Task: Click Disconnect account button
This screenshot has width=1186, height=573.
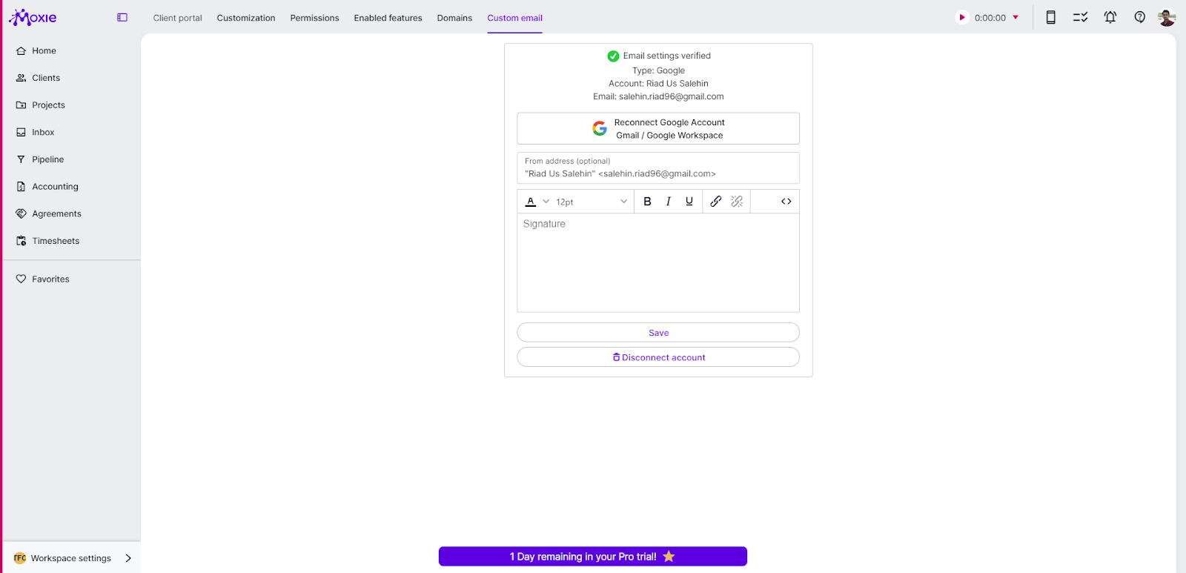Action: point(658,357)
